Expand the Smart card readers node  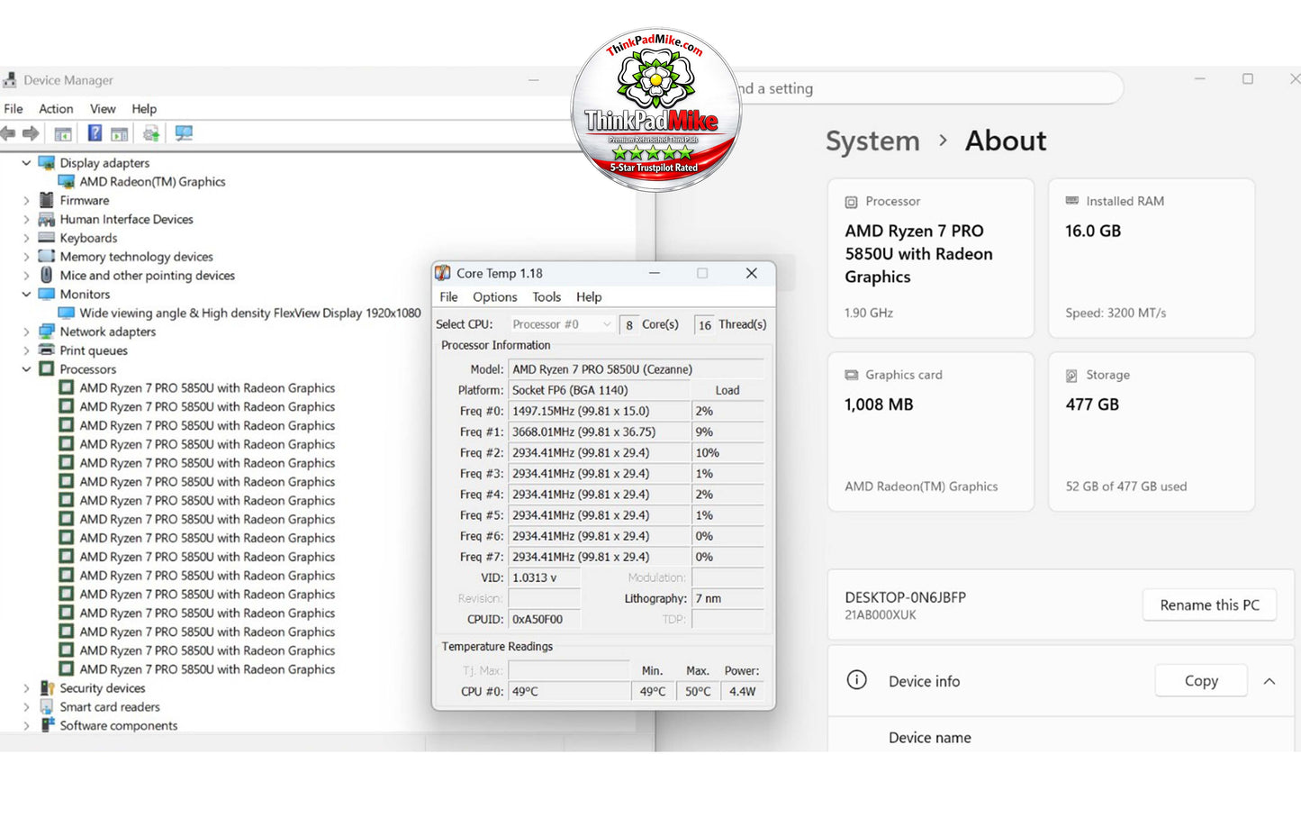pyautogui.click(x=26, y=707)
